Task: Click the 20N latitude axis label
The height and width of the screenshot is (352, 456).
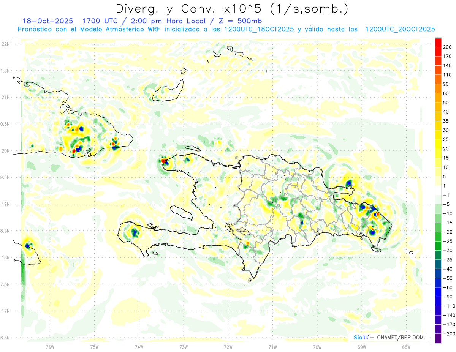Action: pos(6,151)
